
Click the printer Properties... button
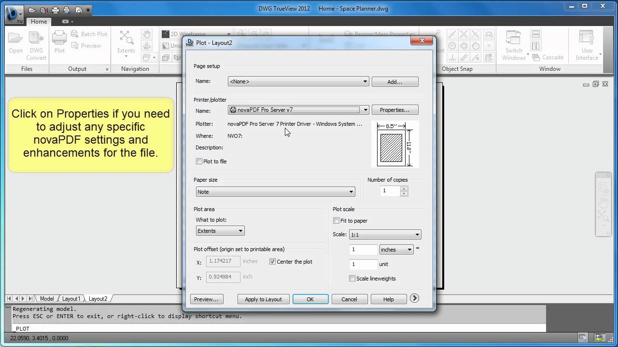click(395, 110)
